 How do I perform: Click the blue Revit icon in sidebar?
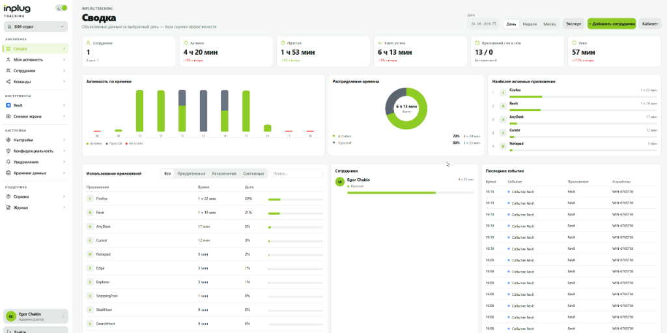click(8, 105)
